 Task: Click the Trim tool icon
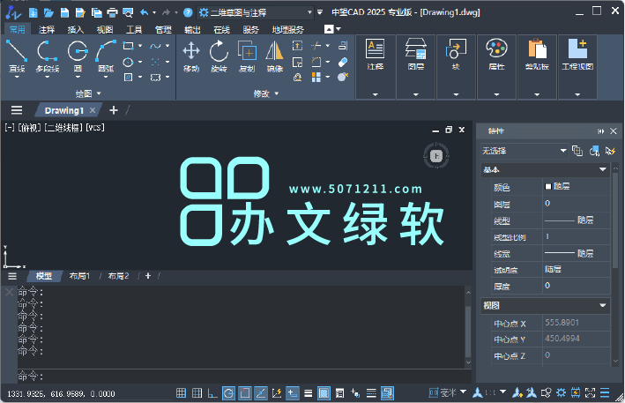point(316,46)
